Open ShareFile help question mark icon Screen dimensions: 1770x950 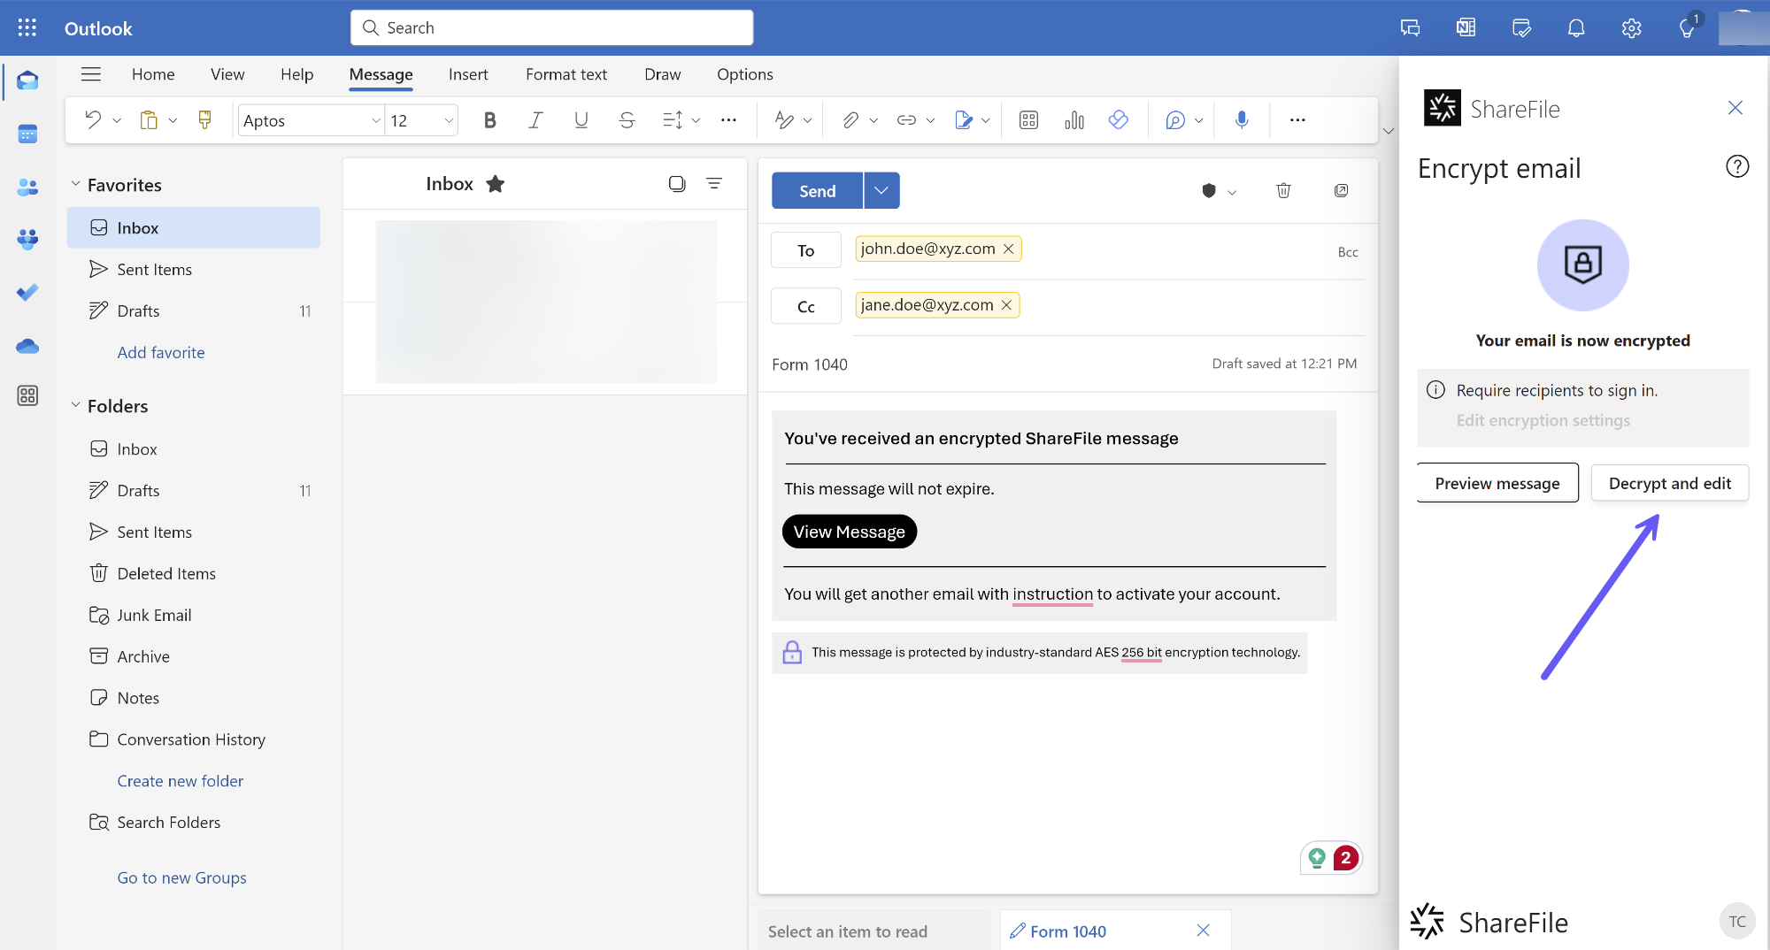pos(1737,166)
